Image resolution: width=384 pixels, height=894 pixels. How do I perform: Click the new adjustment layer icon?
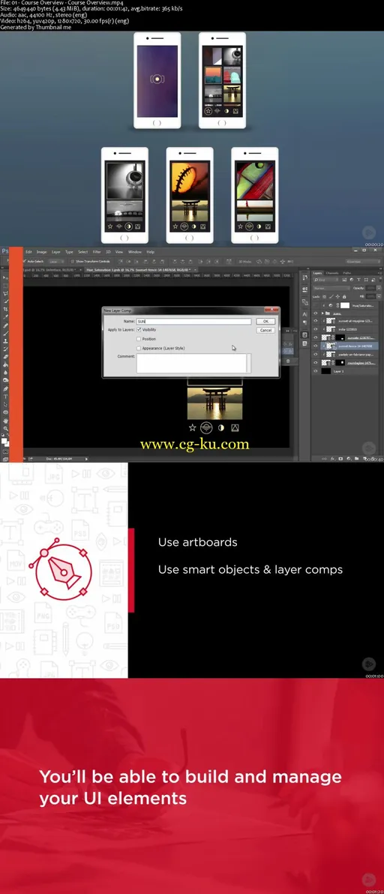point(348,458)
